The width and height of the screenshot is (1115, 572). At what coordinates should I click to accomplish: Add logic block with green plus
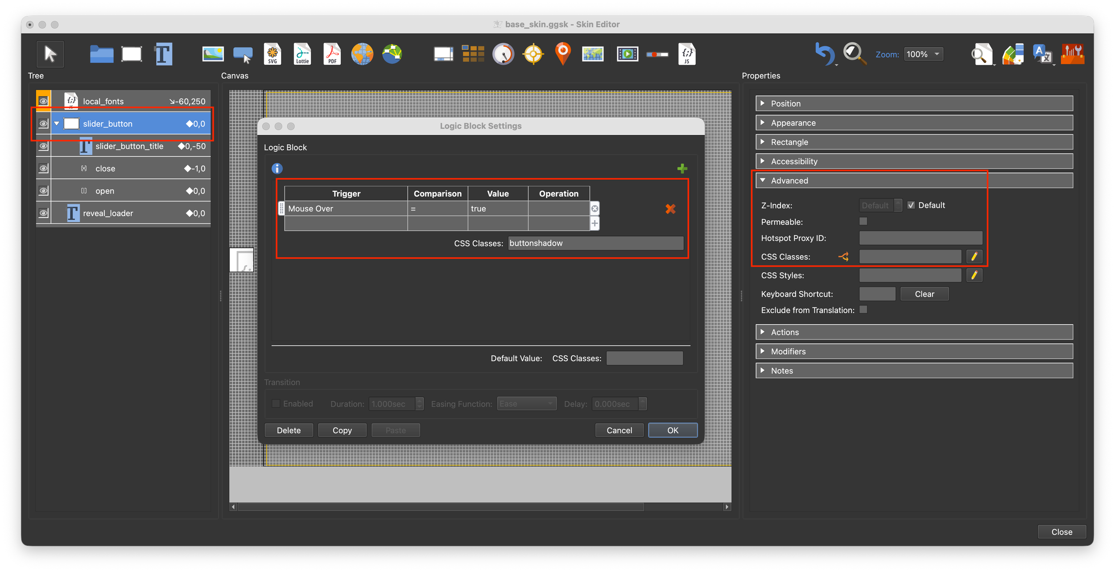coord(682,169)
